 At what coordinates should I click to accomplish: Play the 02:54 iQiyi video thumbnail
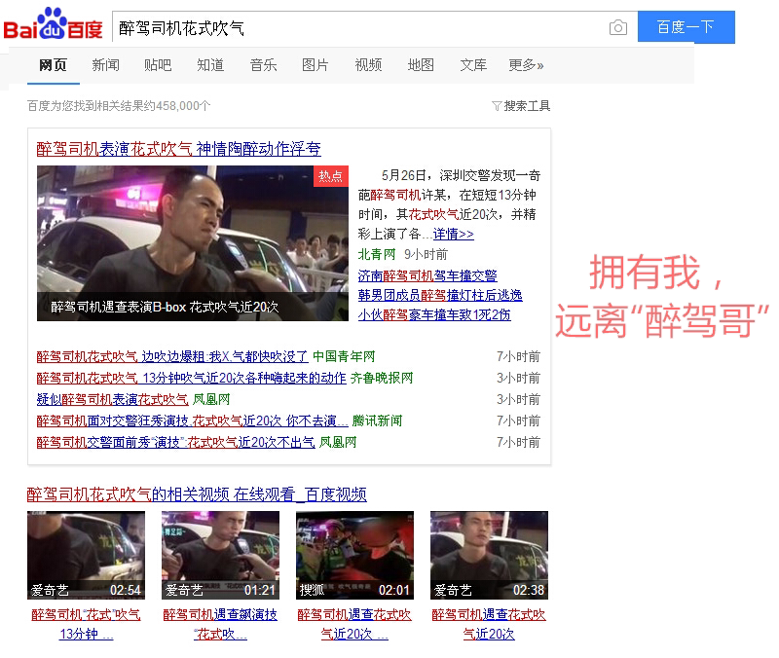[x=86, y=555]
